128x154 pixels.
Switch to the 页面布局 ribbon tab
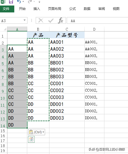[x=55, y=9]
